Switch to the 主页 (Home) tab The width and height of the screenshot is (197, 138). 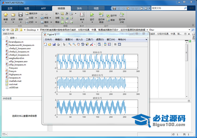click(10, 9)
